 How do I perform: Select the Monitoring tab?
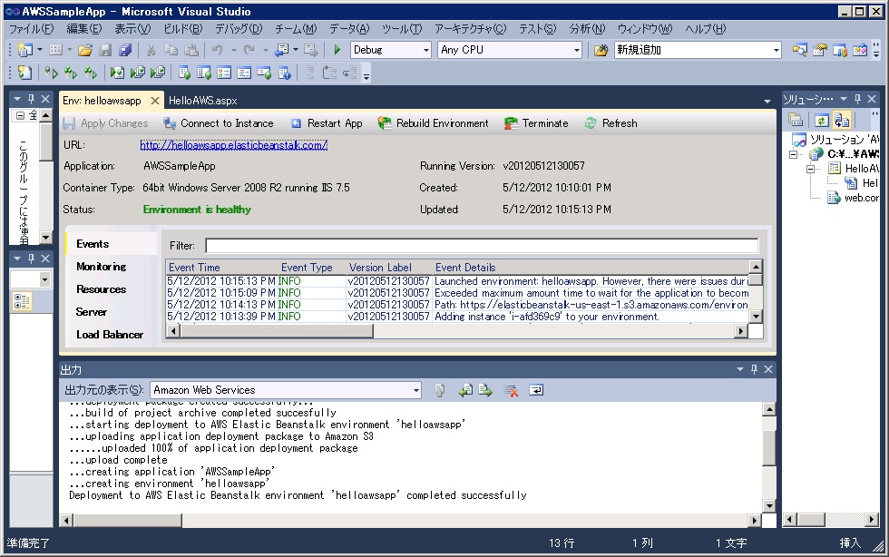102,267
